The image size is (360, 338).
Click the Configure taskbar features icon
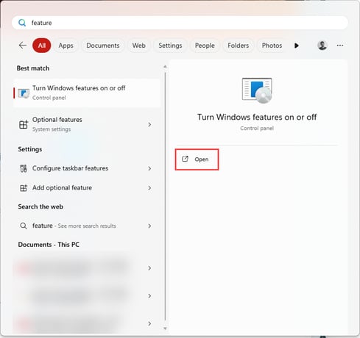24,168
